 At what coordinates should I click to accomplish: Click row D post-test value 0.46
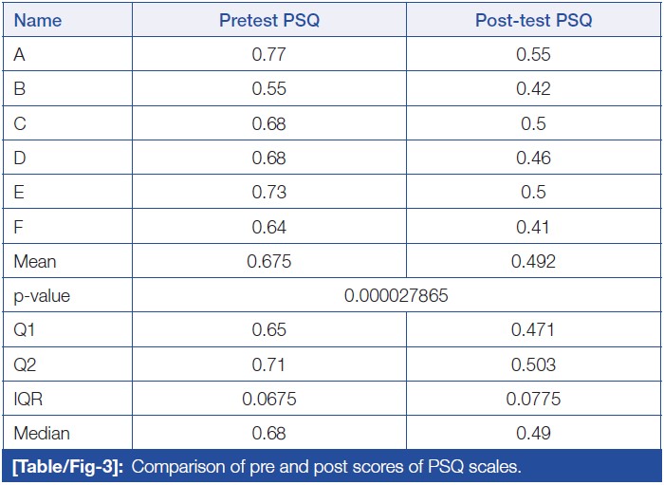tap(533, 159)
